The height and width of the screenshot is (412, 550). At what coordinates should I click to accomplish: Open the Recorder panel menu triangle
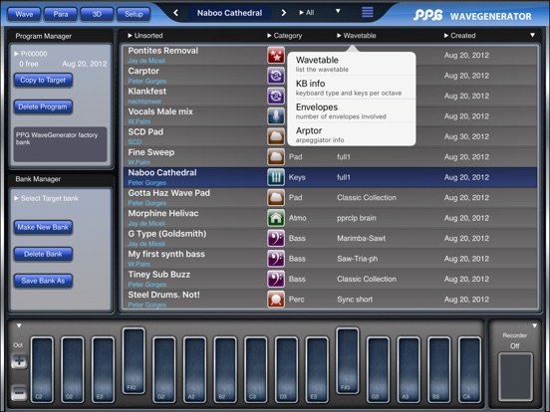[535, 325]
